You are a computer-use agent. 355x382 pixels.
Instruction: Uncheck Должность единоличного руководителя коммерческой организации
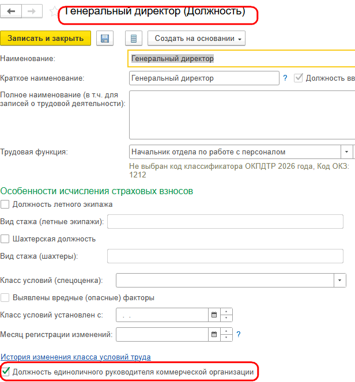pos(5,372)
